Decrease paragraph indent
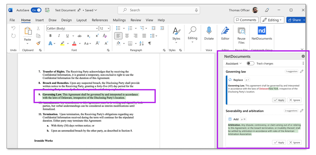Viewport: 316px width, 155px height. pos(154,28)
